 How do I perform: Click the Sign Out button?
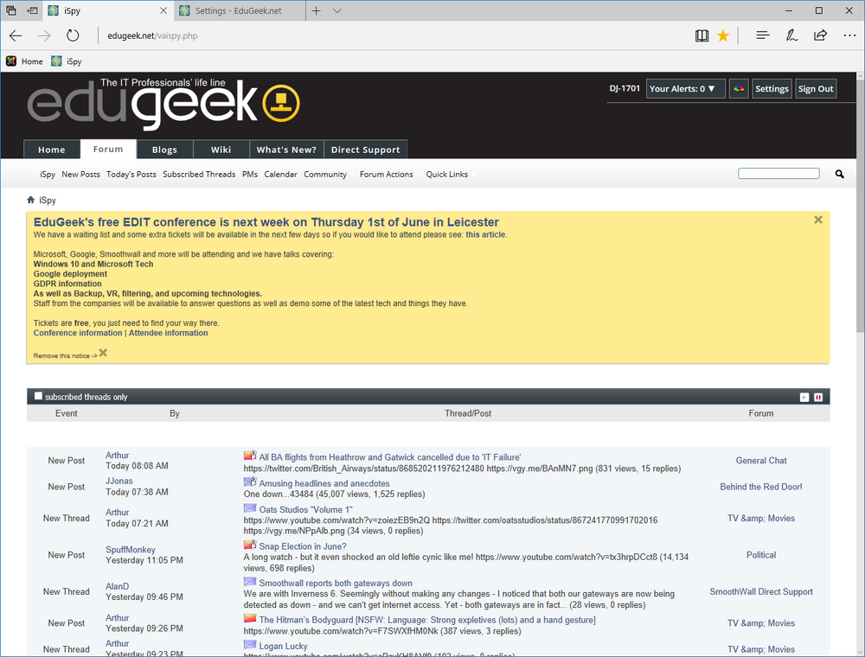(x=816, y=89)
